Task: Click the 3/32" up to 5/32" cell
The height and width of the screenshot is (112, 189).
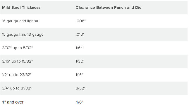Action: [17, 48]
